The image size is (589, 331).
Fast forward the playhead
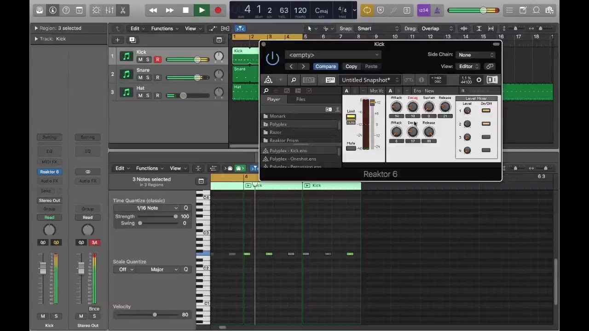pos(169,10)
